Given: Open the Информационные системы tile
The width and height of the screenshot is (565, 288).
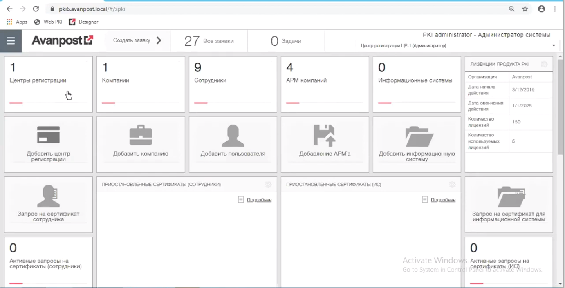Looking at the screenshot, I should pyautogui.click(x=417, y=84).
